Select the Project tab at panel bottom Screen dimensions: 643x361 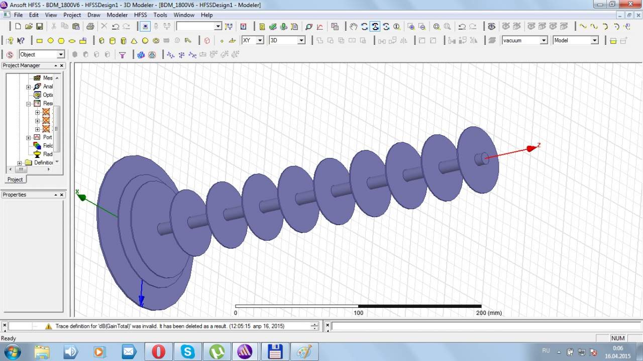pos(15,179)
